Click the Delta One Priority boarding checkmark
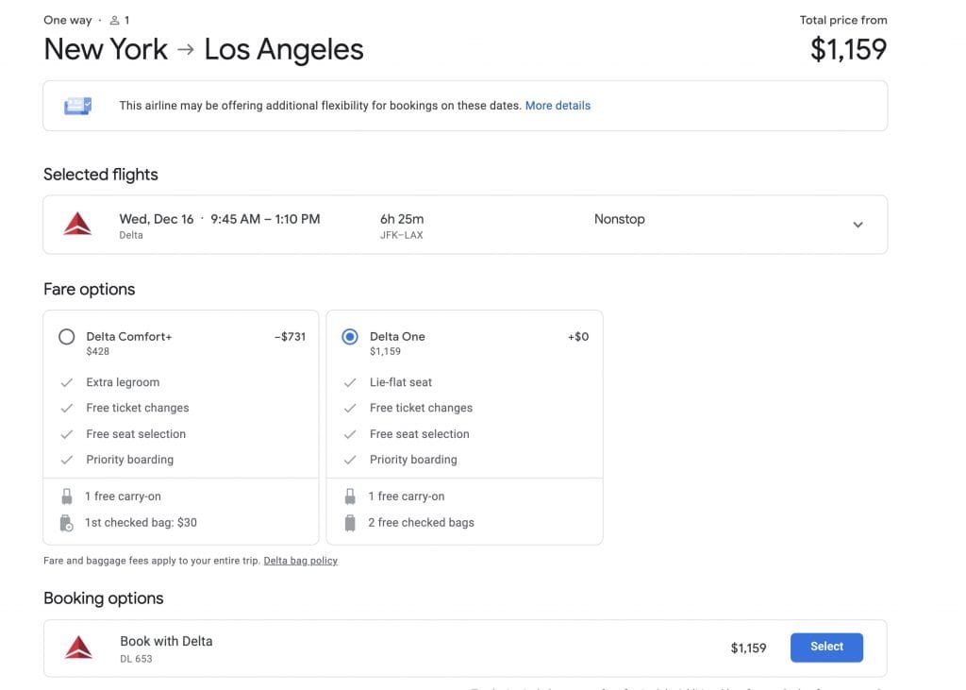Image resolution: width=966 pixels, height=690 pixels. pos(350,460)
